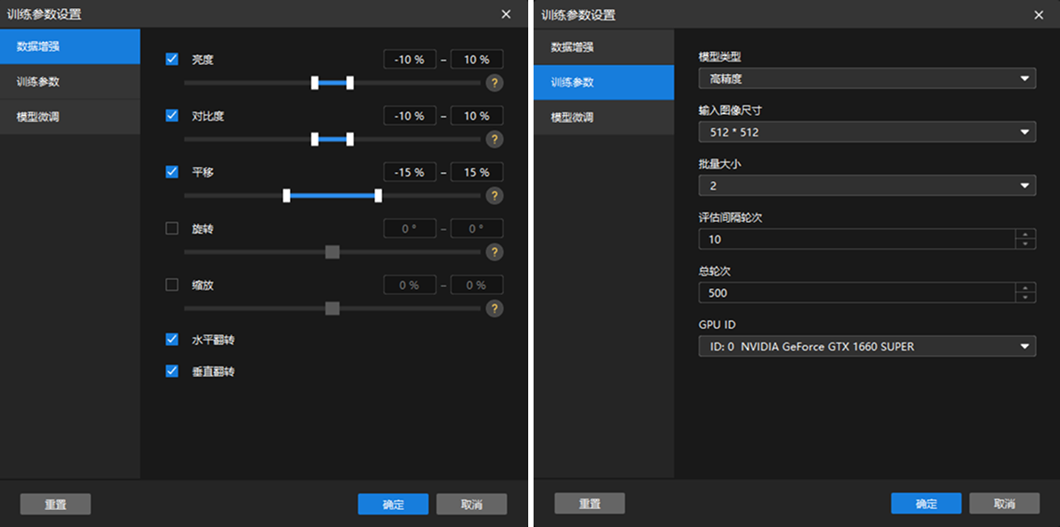
Task: Click the 总轮次 field showing 500
Action: [x=857, y=292]
